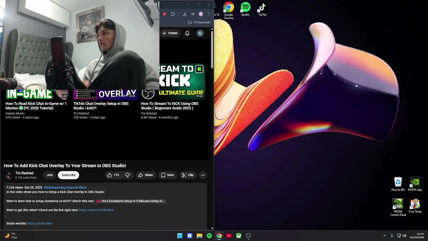The height and width of the screenshot is (241, 428).
Task: Open the more actions three-dot menu
Action: coord(203,175)
